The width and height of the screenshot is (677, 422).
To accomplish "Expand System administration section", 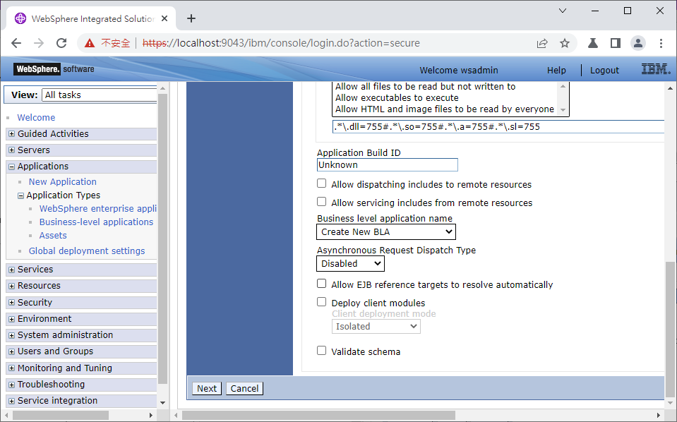I will click(12, 335).
